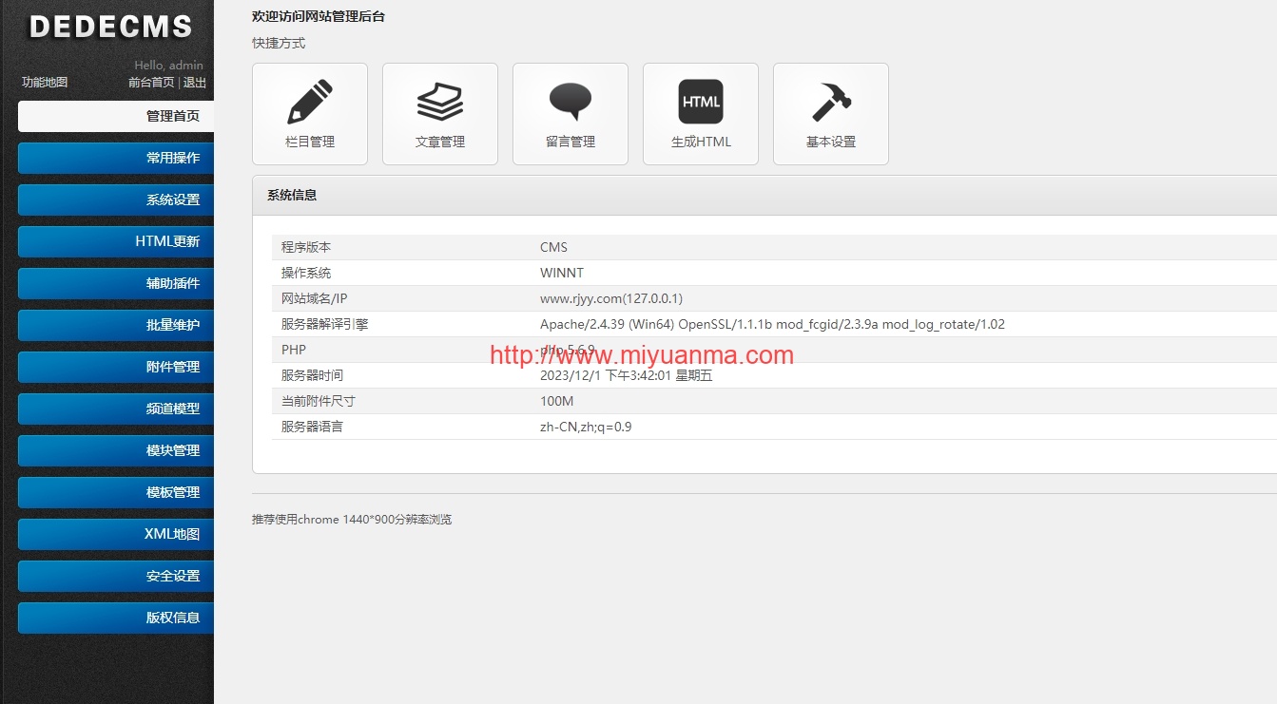Click the 服务器语言 row label
This screenshot has height=704, width=1277.
point(312,427)
